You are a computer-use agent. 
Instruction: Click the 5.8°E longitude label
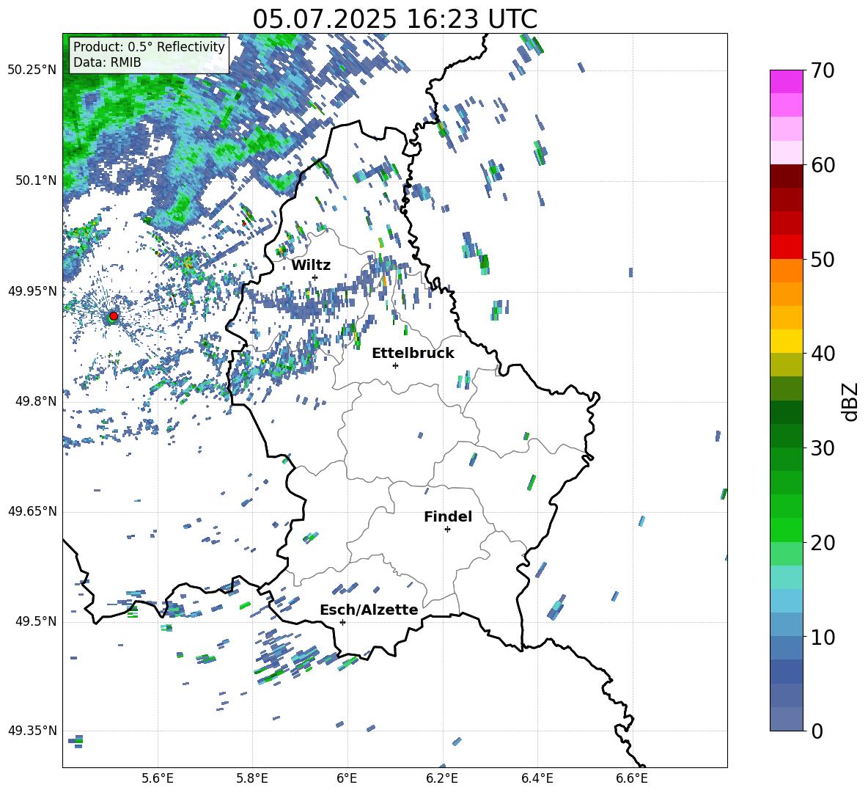[x=252, y=779]
